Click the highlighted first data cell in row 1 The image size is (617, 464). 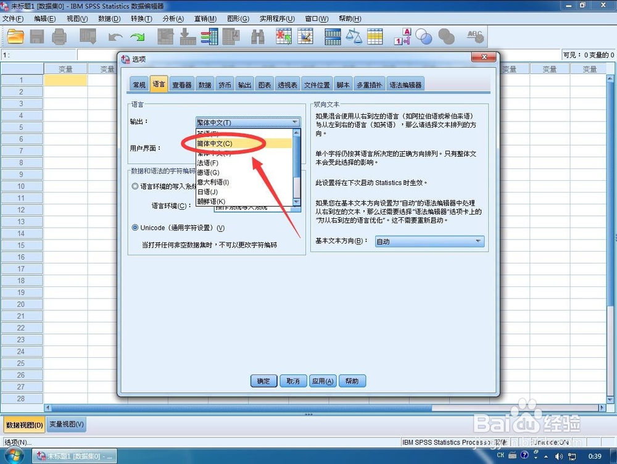click(x=65, y=80)
